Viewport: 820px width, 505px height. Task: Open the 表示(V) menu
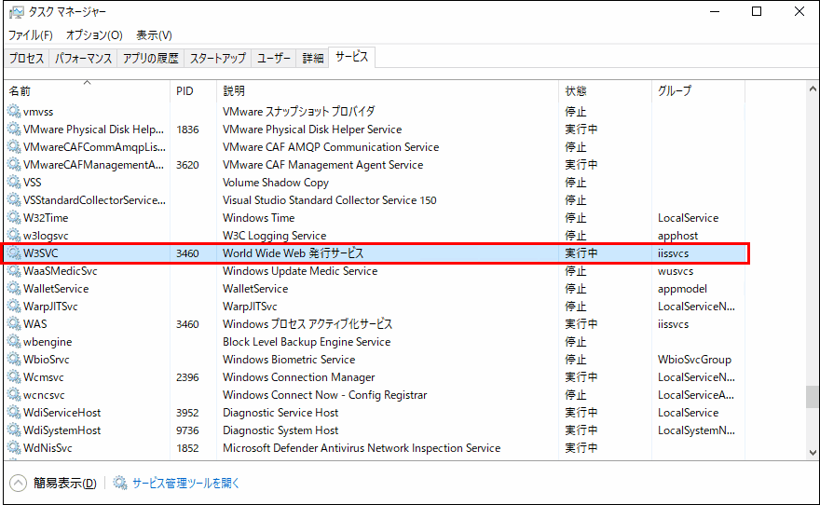tap(155, 35)
